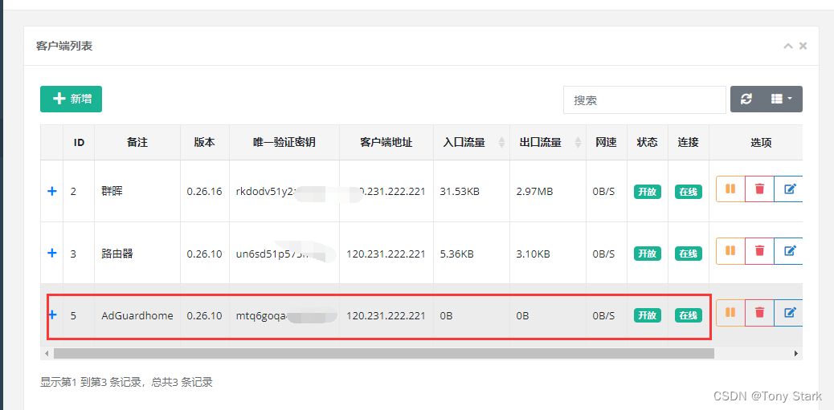Click the 在线 badge for 路由器

pos(689,254)
